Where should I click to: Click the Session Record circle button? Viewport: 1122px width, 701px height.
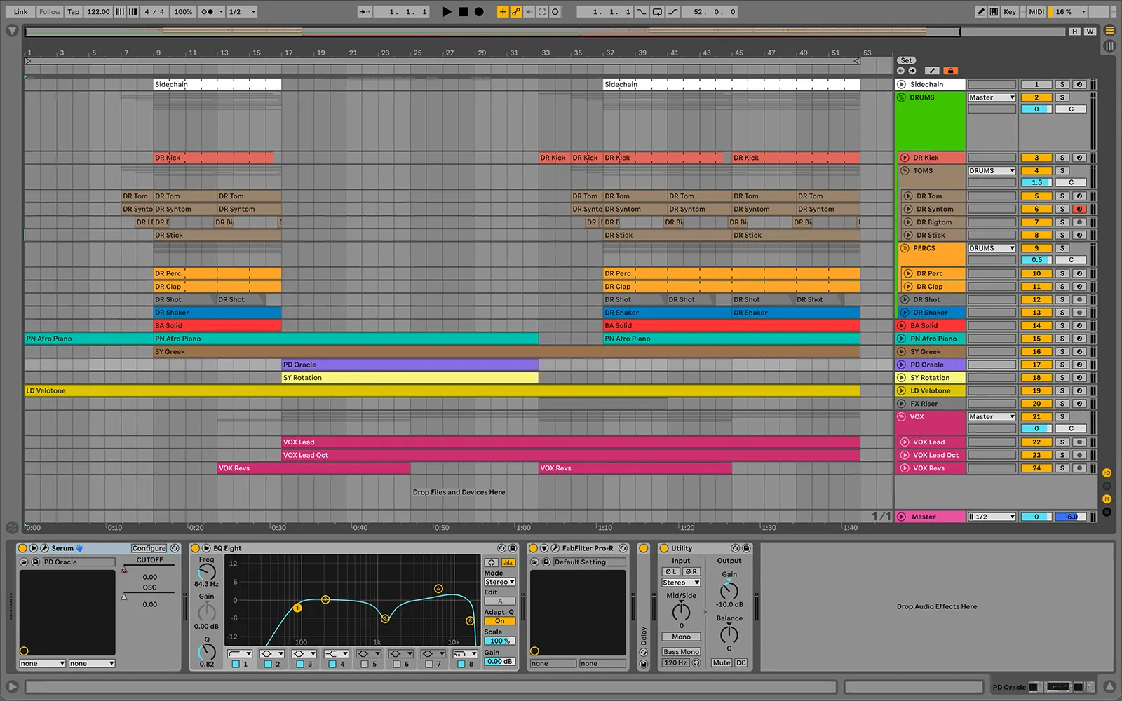click(555, 11)
